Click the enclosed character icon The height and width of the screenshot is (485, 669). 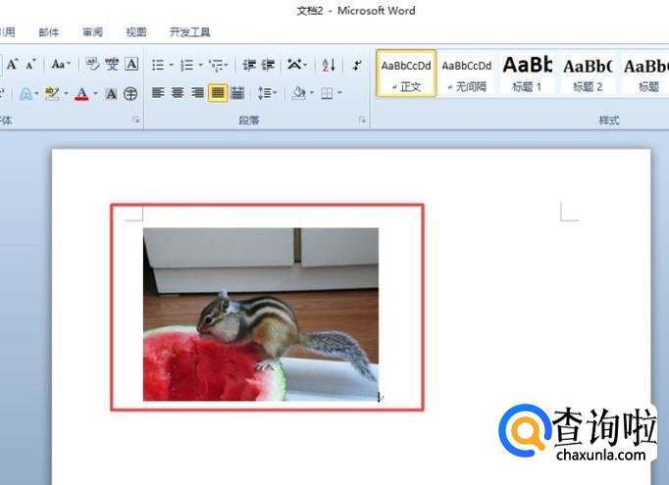130,94
